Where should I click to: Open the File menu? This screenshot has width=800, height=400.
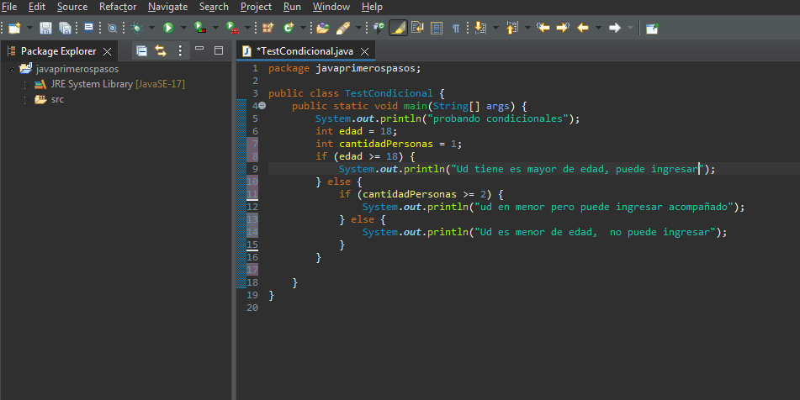click(x=9, y=7)
